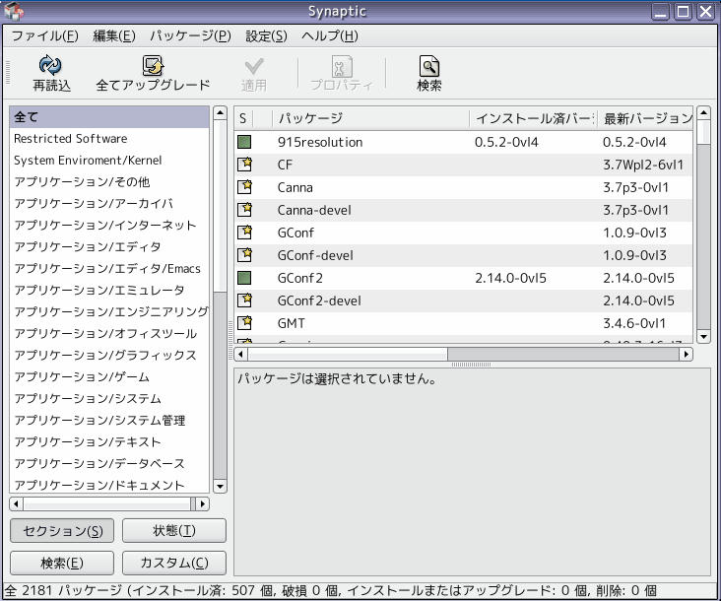Click the 検索 magnifier toolbar icon
The width and height of the screenshot is (721, 601).
click(429, 66)
